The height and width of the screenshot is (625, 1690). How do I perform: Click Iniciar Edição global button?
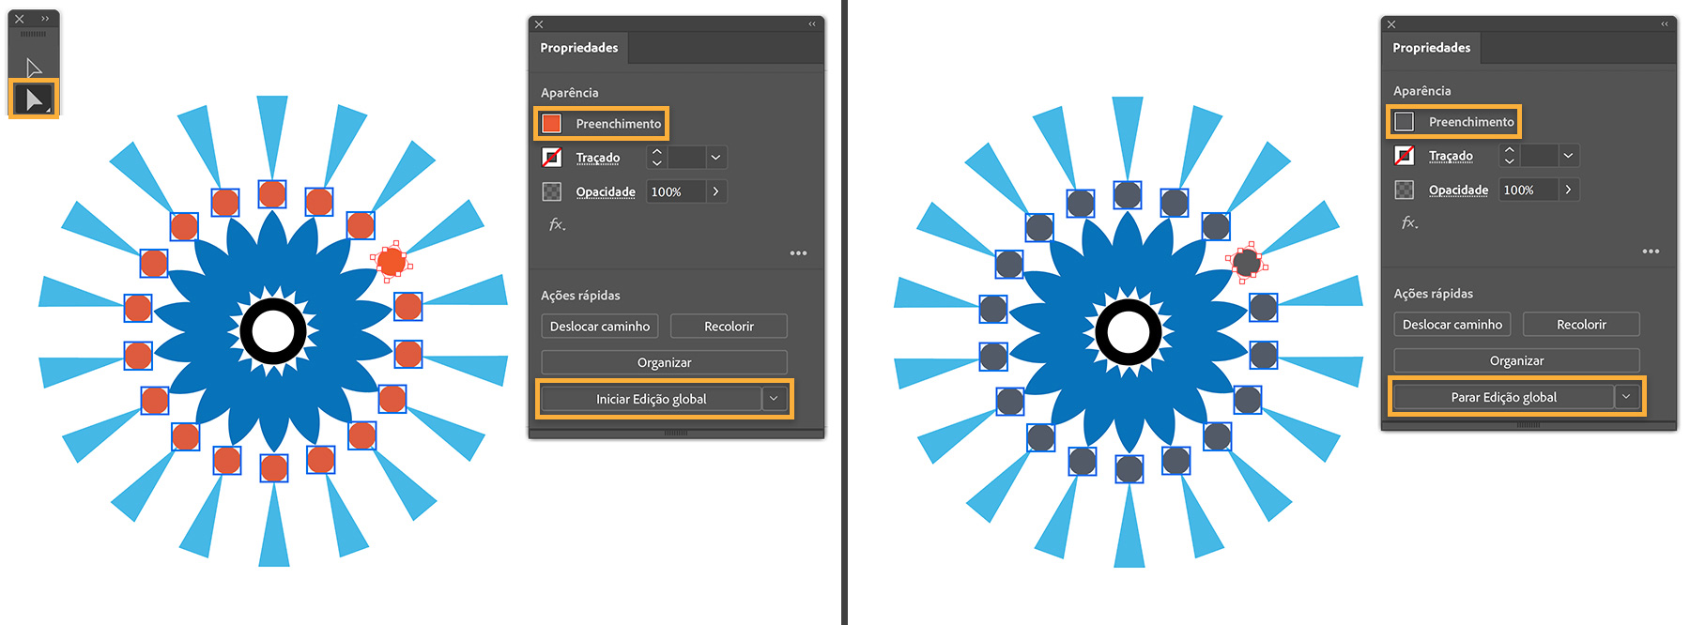coord(651,399)
